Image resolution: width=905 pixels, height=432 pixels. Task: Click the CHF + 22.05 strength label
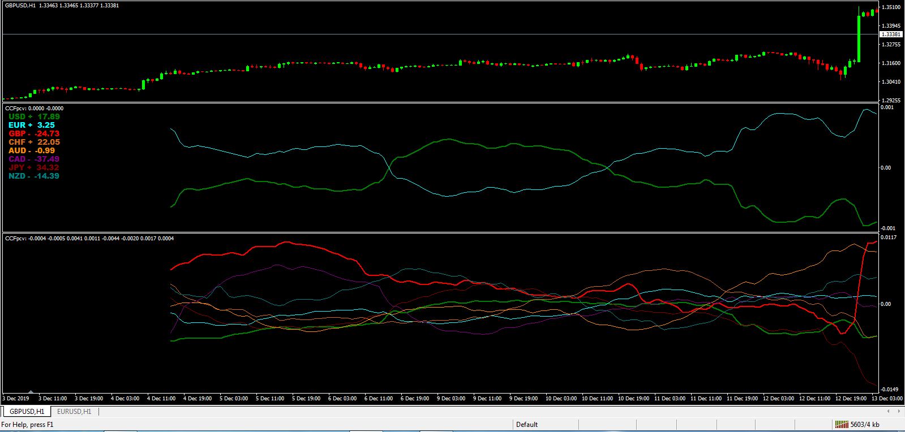click(x=34, y=142)
